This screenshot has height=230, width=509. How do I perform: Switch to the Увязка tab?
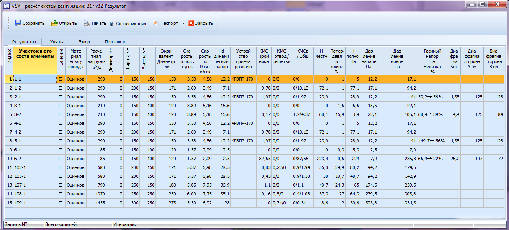click(57, 42)
